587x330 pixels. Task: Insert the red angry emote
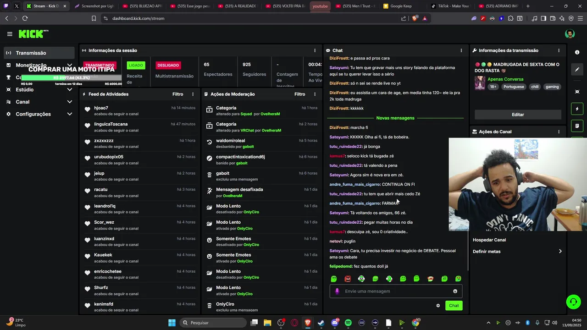tap(348, 279)
